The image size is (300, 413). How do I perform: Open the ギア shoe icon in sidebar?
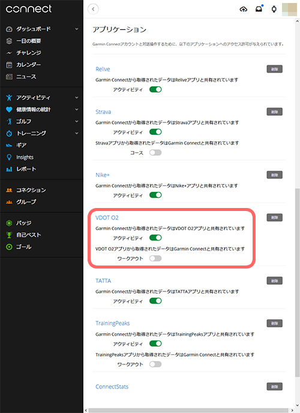coord(9,145)
